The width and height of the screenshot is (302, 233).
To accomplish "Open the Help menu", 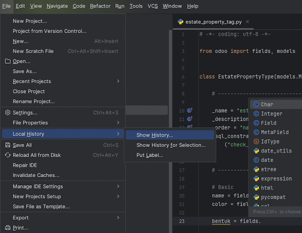I will point(192,6).
